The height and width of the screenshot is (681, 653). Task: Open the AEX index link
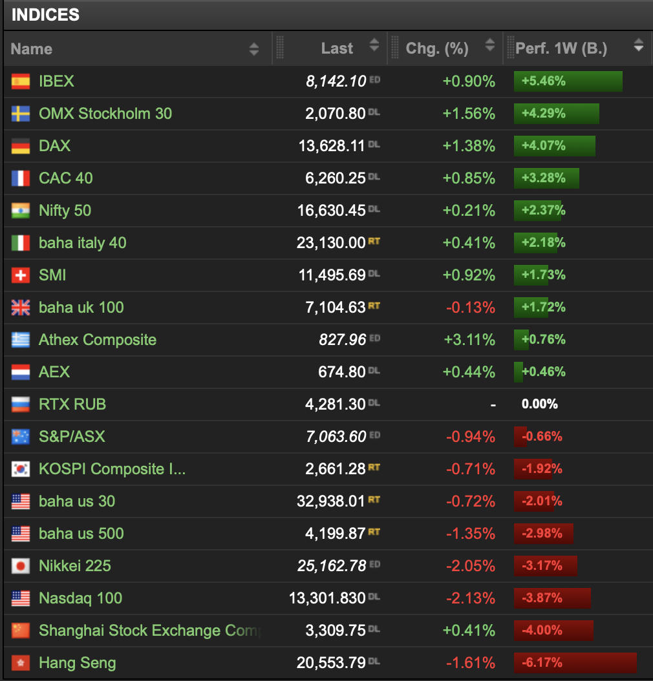point(54,372)
